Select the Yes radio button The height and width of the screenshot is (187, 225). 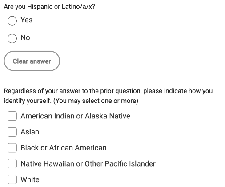coord(12,21)
